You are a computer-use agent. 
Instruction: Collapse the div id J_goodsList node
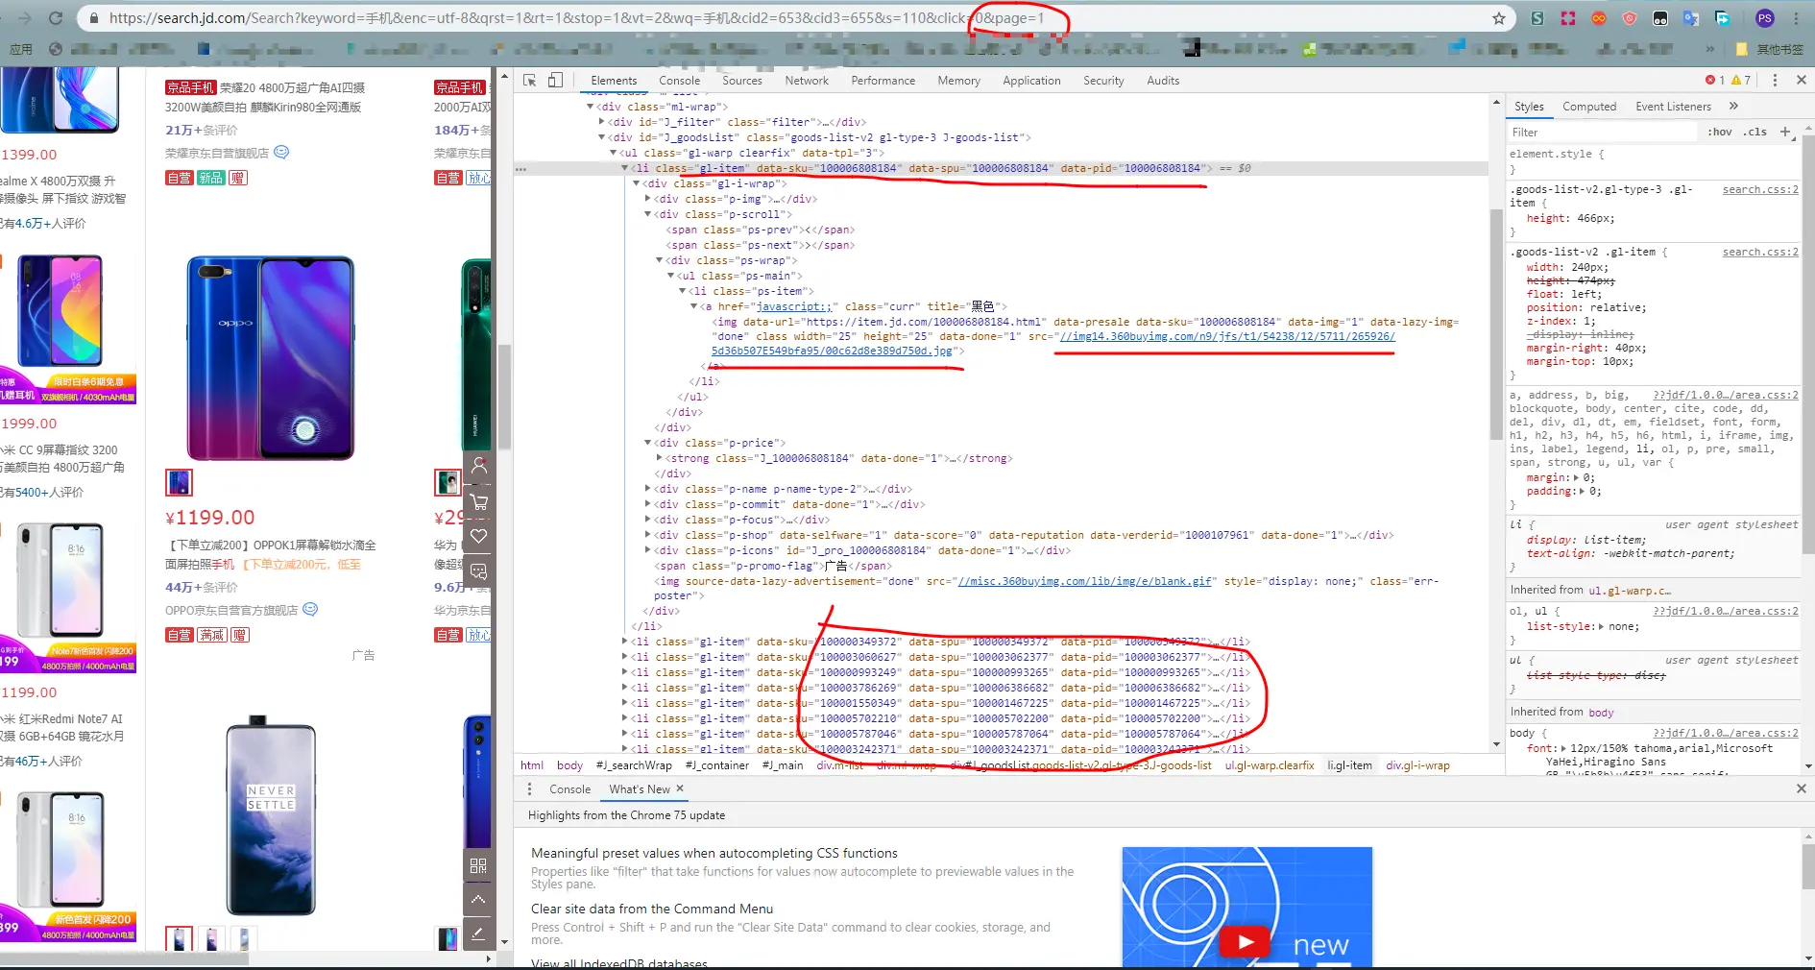602,137
